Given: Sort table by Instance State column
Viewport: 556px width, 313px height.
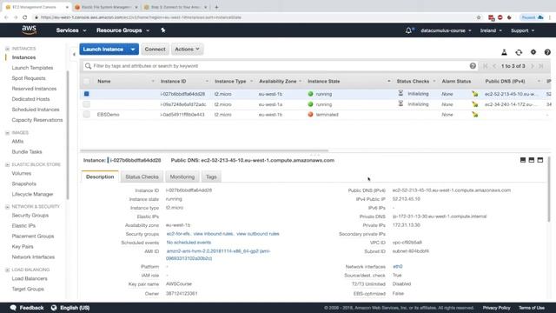Looking at the screenshot, I should click(324, 81).
